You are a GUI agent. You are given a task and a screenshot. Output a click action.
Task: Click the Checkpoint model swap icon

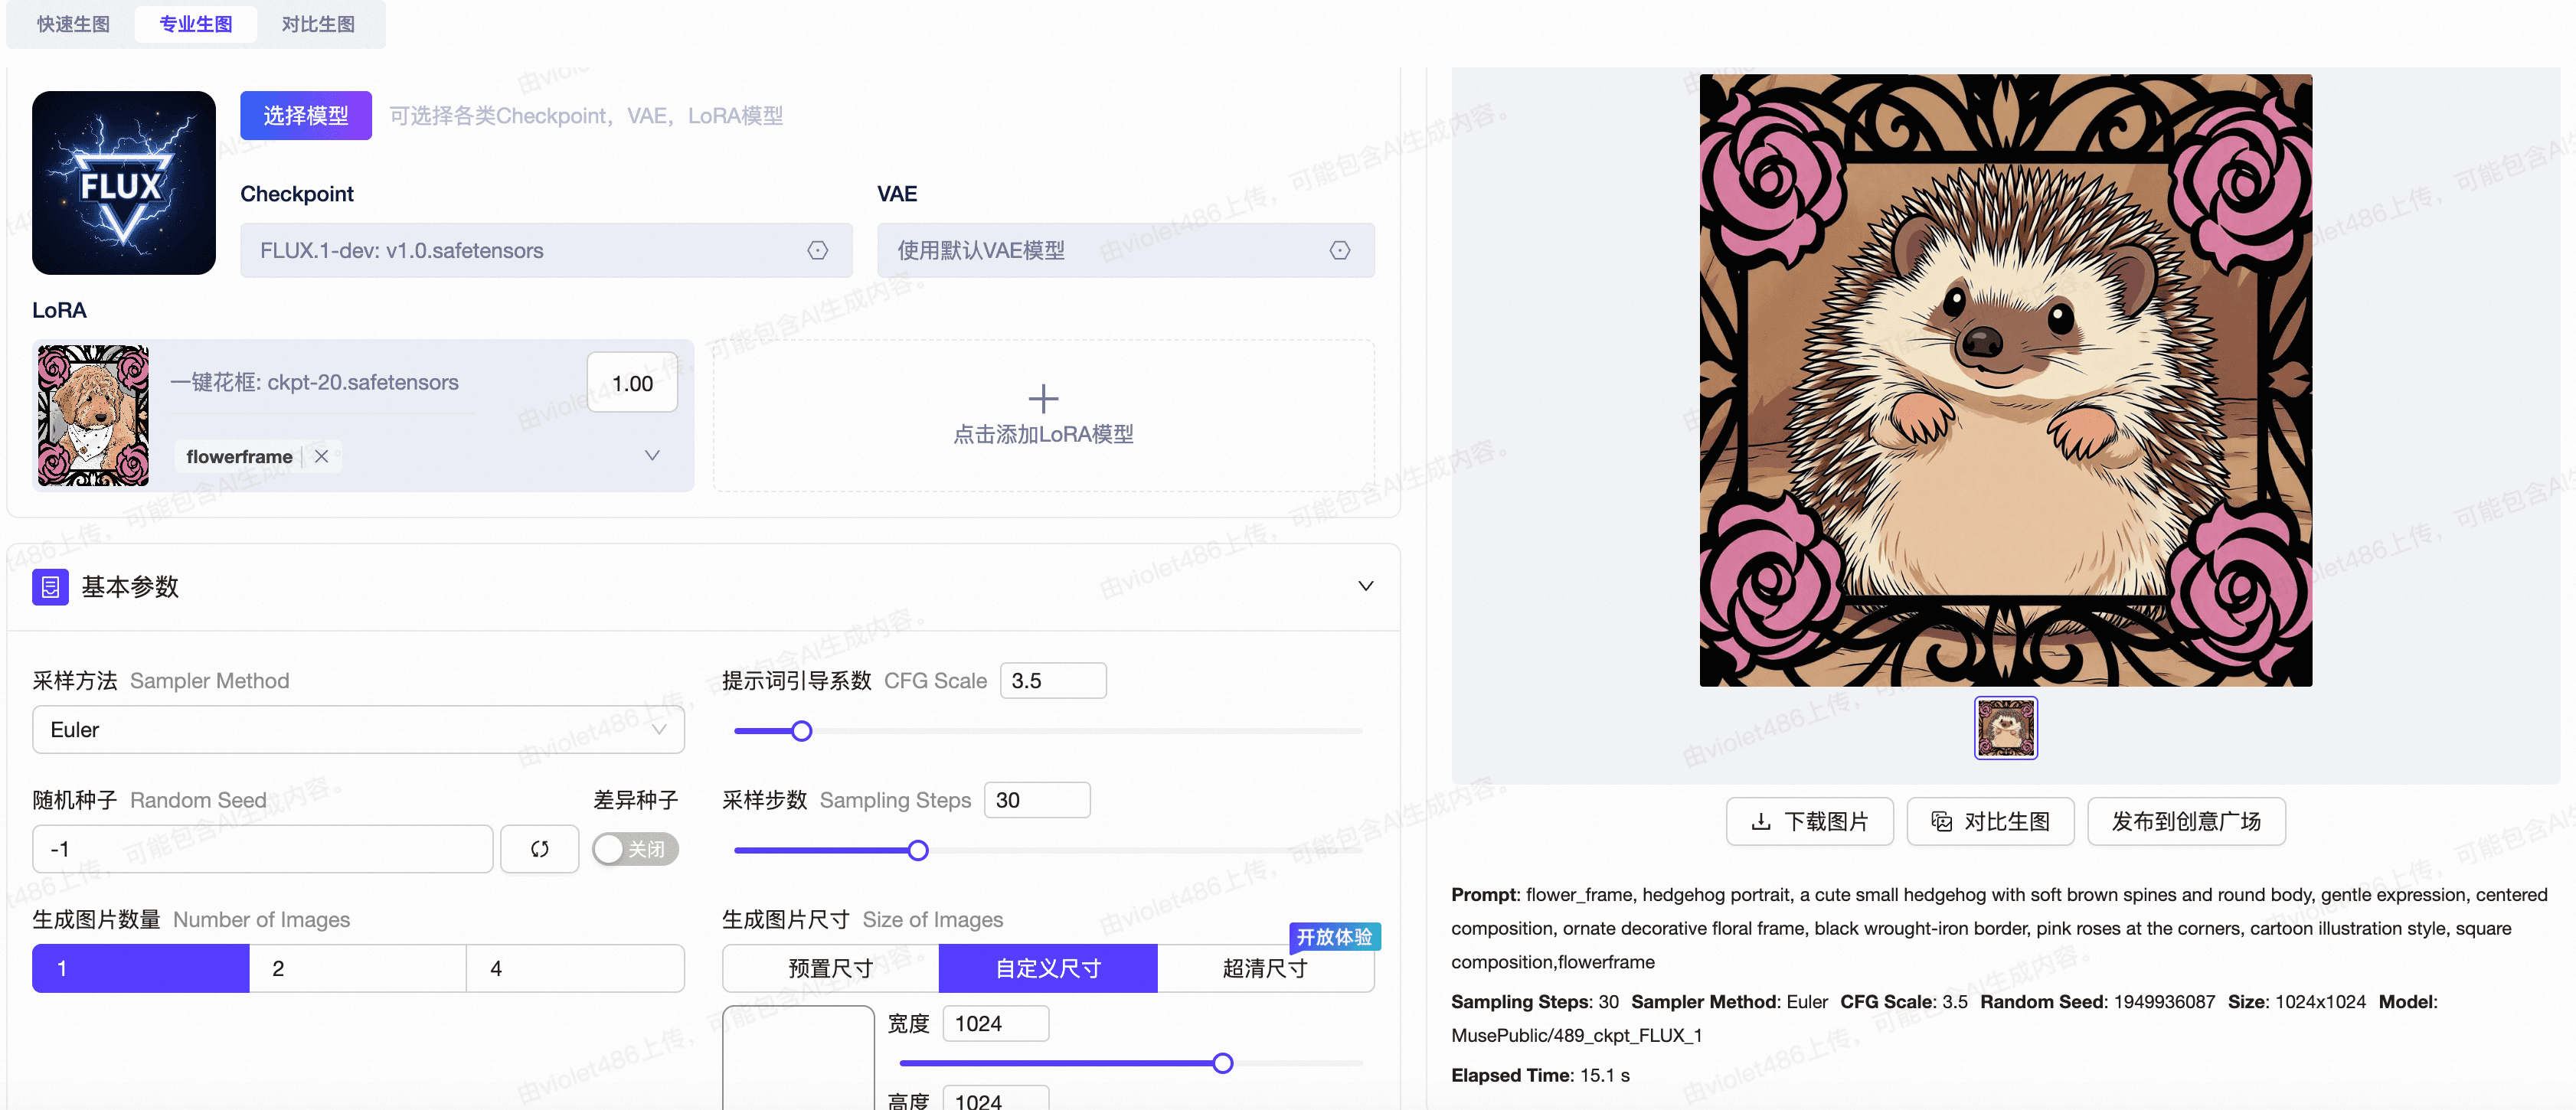click(817, 251)
